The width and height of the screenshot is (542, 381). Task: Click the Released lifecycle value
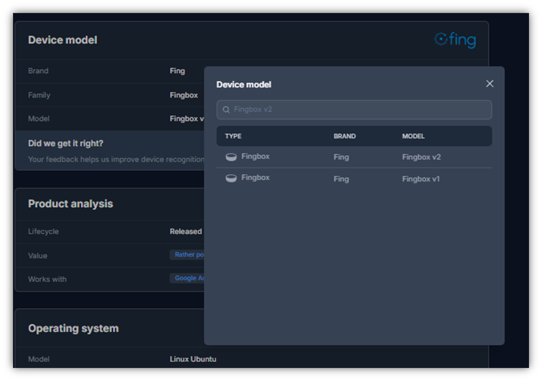pos(186,231)
